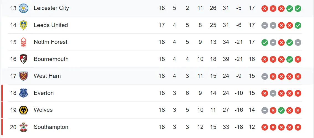Click the Leicester City club crest
The height and width of the screenshot is (138, 314).
[24, 8]
